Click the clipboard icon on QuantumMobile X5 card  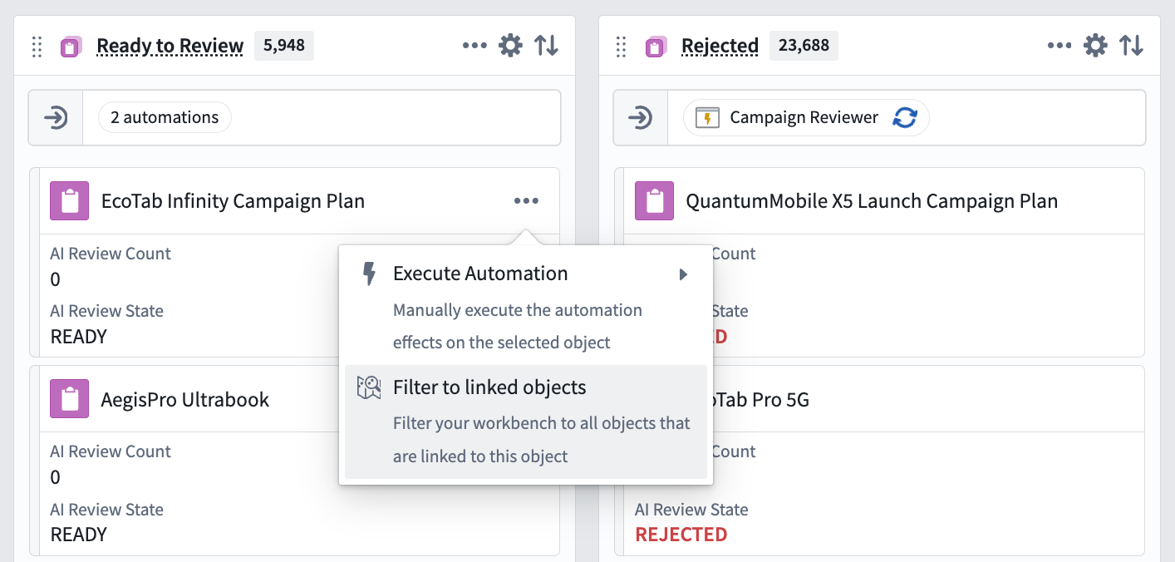coord(654,200)
